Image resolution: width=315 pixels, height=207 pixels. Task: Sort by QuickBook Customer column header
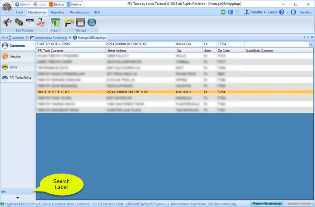278,51
